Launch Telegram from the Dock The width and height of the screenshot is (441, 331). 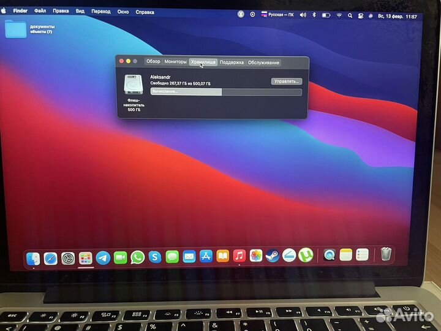coord(103,258)
